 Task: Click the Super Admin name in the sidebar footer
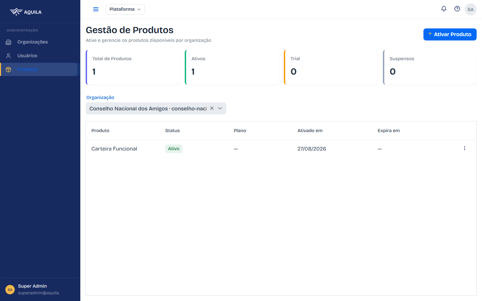click(32, 286)
